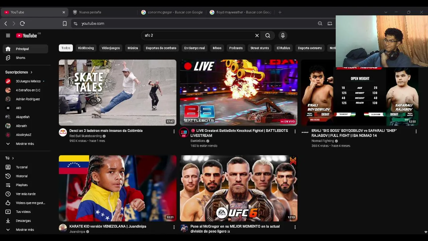Open Tus videos in the sidebar

[x=25, y=212]
